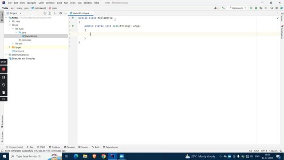Collapse the main folder in tree
The height and width of the screenshot is (160, 284).
[13, 29]
